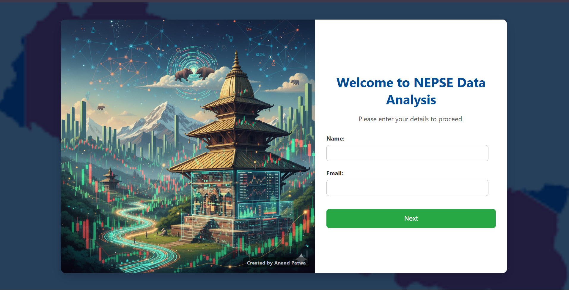This screenshot has height=290, width=569.
Task: Submit details with the green Next button
Action: pyautogui.click(x=411, y=219)
